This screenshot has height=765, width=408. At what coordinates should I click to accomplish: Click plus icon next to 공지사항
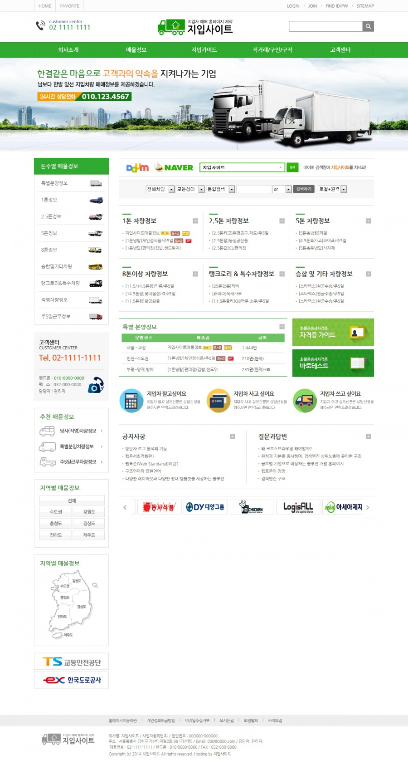coord(233,436)
